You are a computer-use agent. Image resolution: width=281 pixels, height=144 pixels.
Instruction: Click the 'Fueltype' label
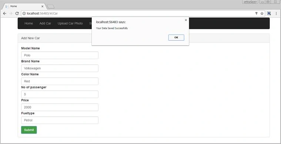click(28, 113)
